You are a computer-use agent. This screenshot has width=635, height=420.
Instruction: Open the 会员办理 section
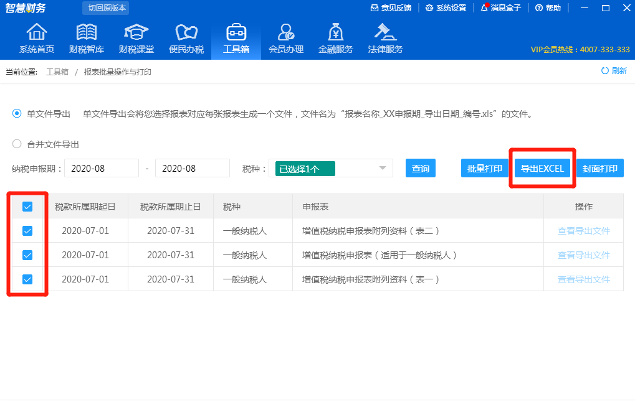(285, 37)
